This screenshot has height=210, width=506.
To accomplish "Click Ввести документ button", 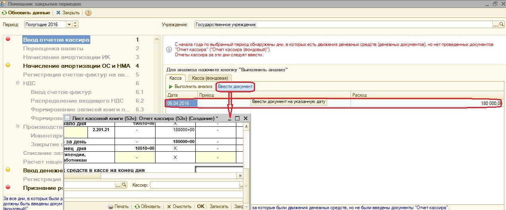I will (x=235, y=86).
